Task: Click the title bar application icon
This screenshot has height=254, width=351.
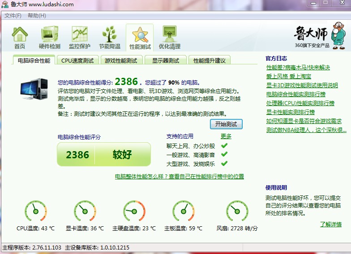Action: [5, 4]
